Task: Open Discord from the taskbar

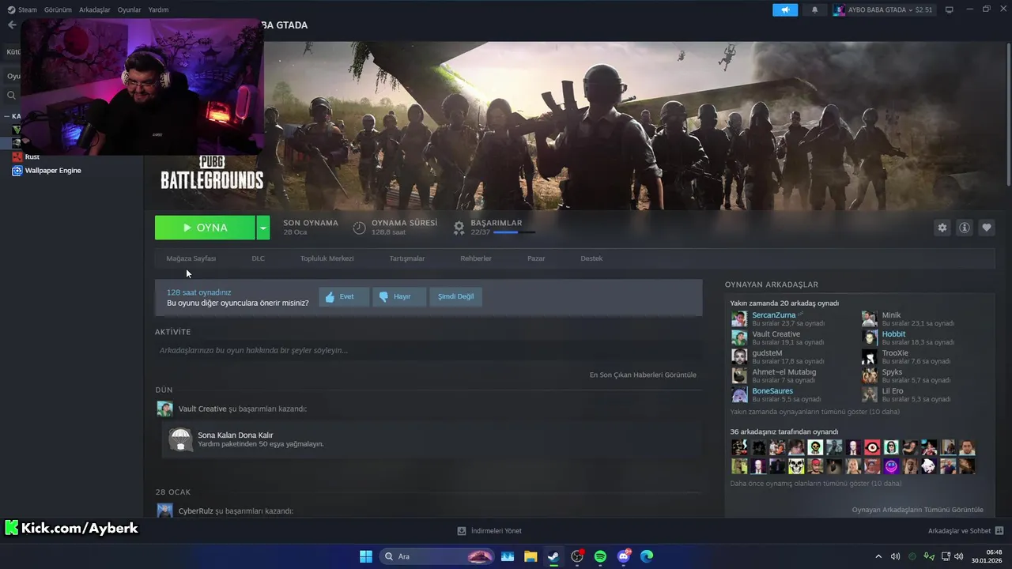Action: click(x=624, y=556)
